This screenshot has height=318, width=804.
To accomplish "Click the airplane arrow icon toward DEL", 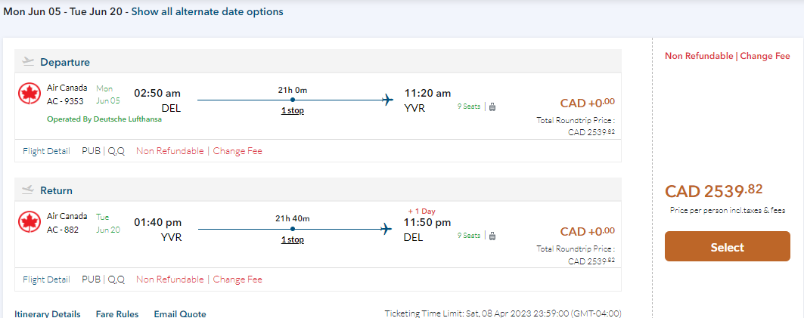I will [x=387, y=227].
